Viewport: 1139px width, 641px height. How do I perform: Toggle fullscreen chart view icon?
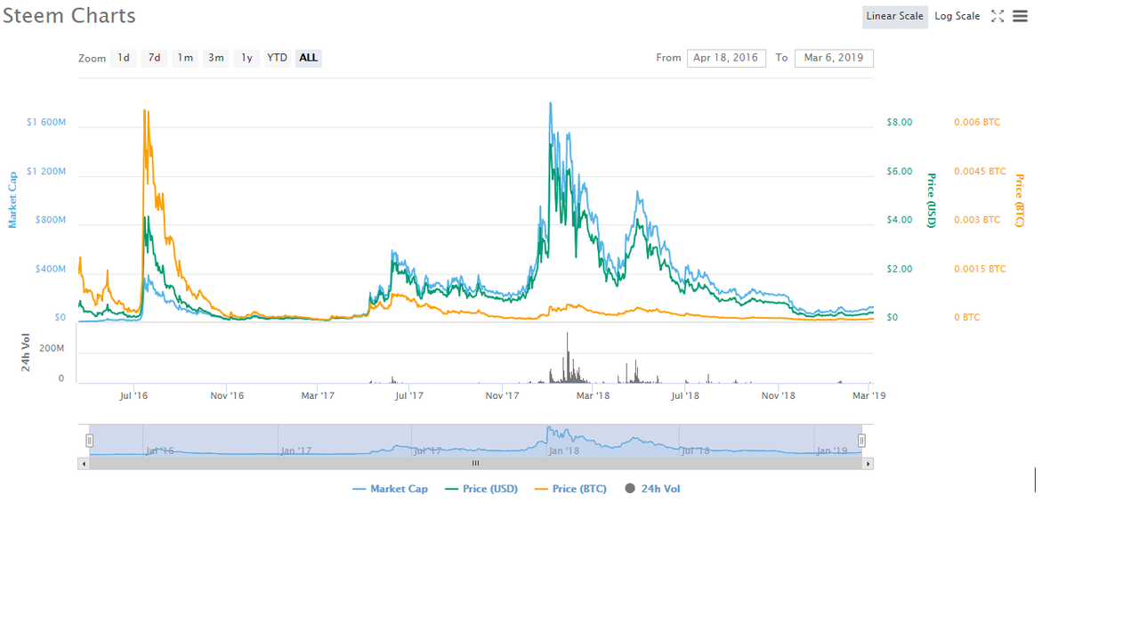[x=998, y=16]
